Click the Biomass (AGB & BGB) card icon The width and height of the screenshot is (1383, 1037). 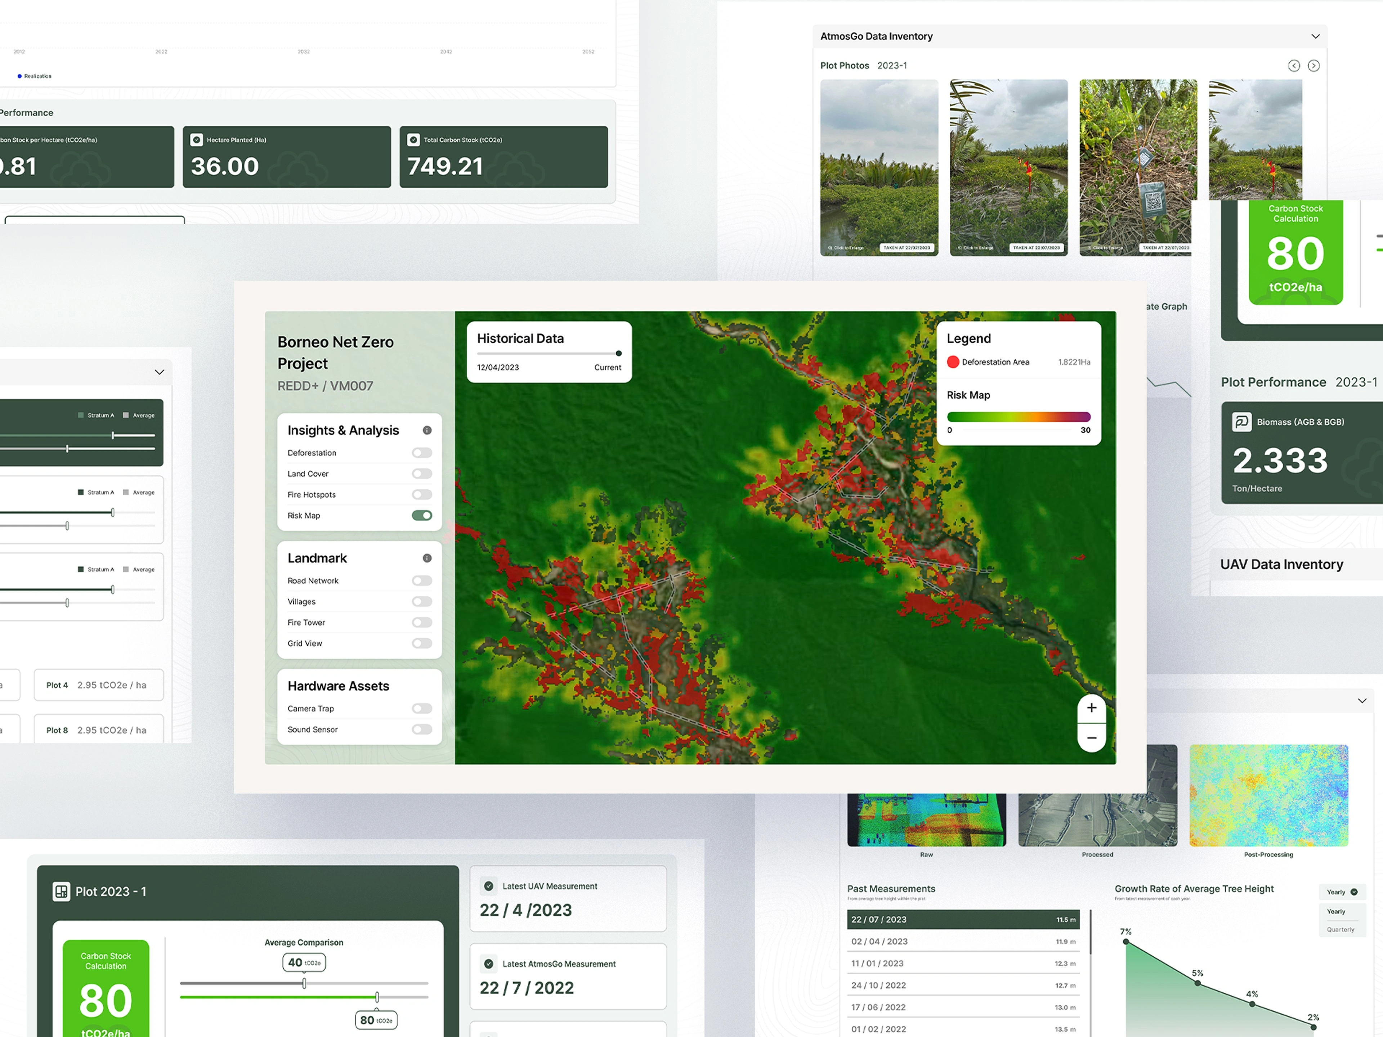pyautogui.click(x=1242, y=422)
